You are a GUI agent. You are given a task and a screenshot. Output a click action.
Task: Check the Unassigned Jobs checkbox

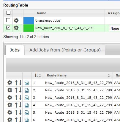8,20
